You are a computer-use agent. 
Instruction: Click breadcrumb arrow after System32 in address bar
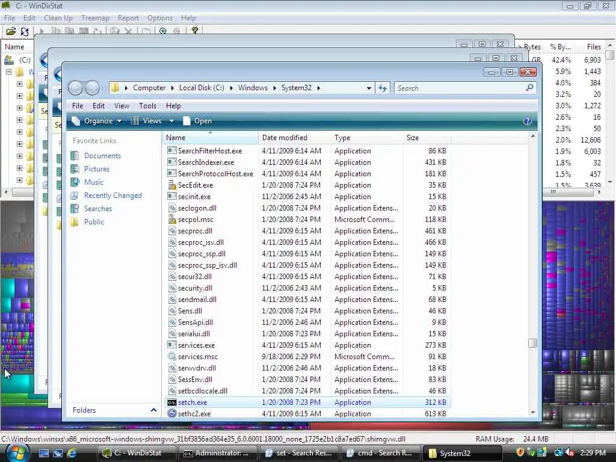click(318, 88)
